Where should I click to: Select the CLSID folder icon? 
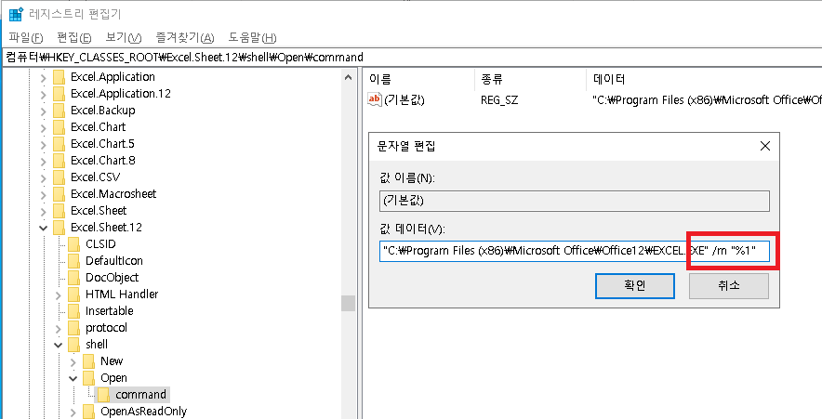pos(73,244)
